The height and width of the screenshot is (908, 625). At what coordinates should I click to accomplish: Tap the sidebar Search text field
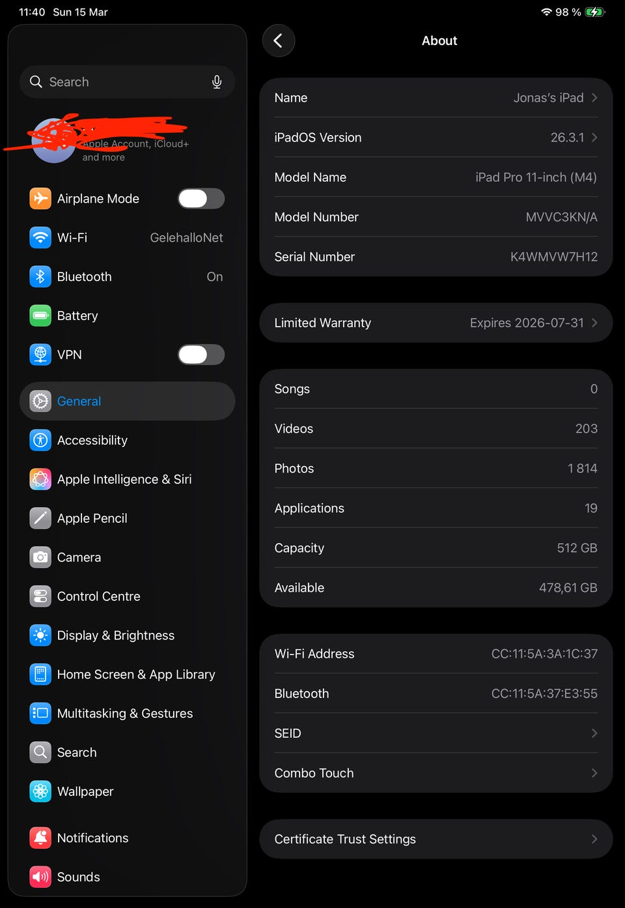pos(127,81)
